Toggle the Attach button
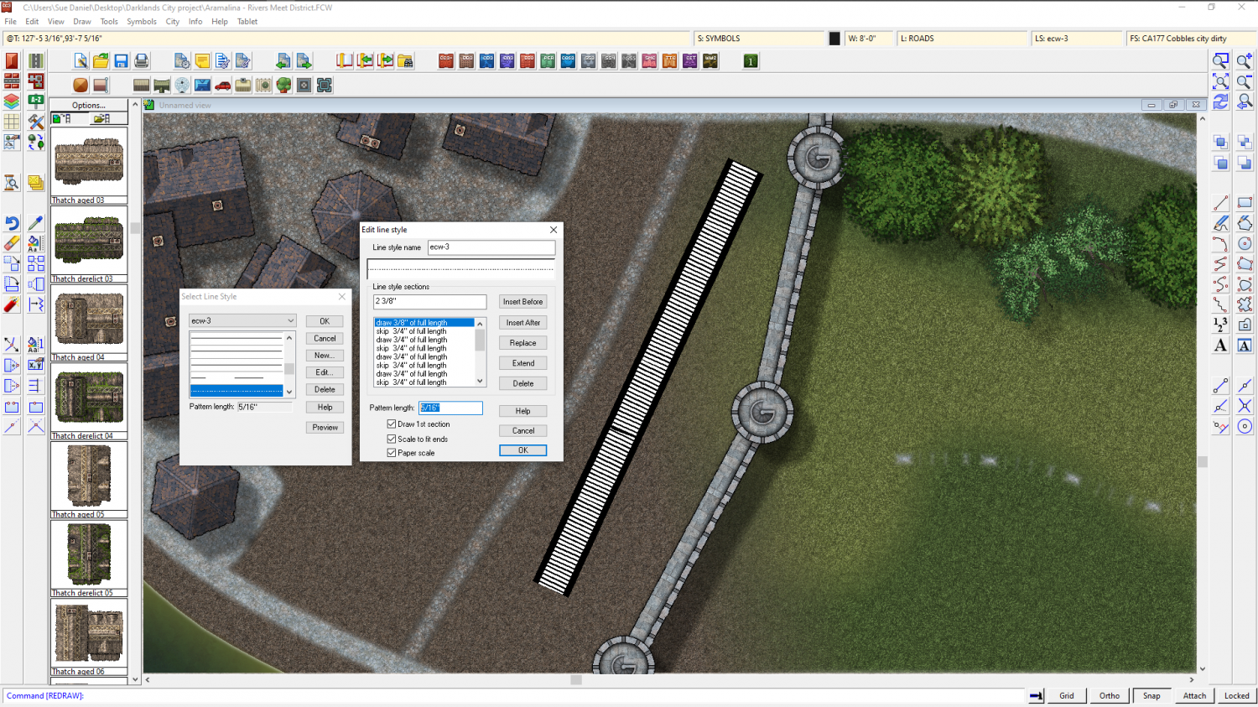The height and width of the screenshot is (707, 1258). point(1195,695)
